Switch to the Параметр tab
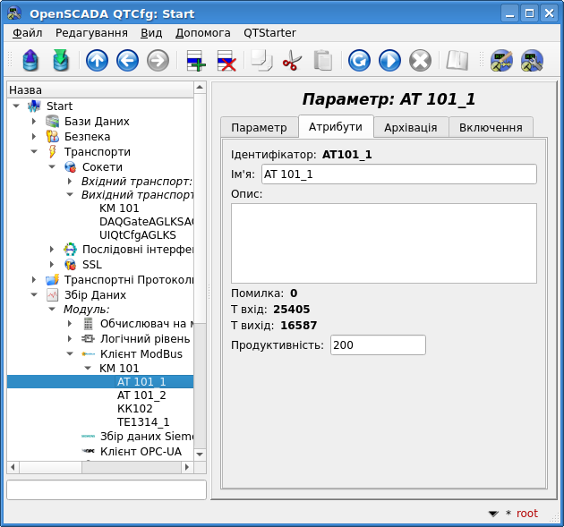Viewport: 564px width, 527px height. [x=259, y=128]
